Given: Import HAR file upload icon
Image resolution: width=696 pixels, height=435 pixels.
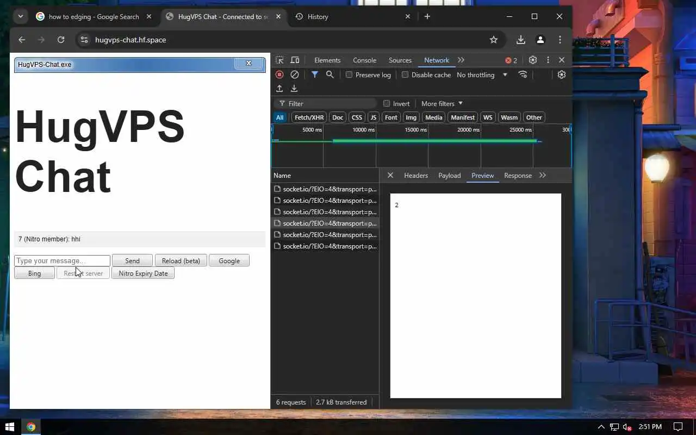Looking at the screenshot, I should click(279, 89).
